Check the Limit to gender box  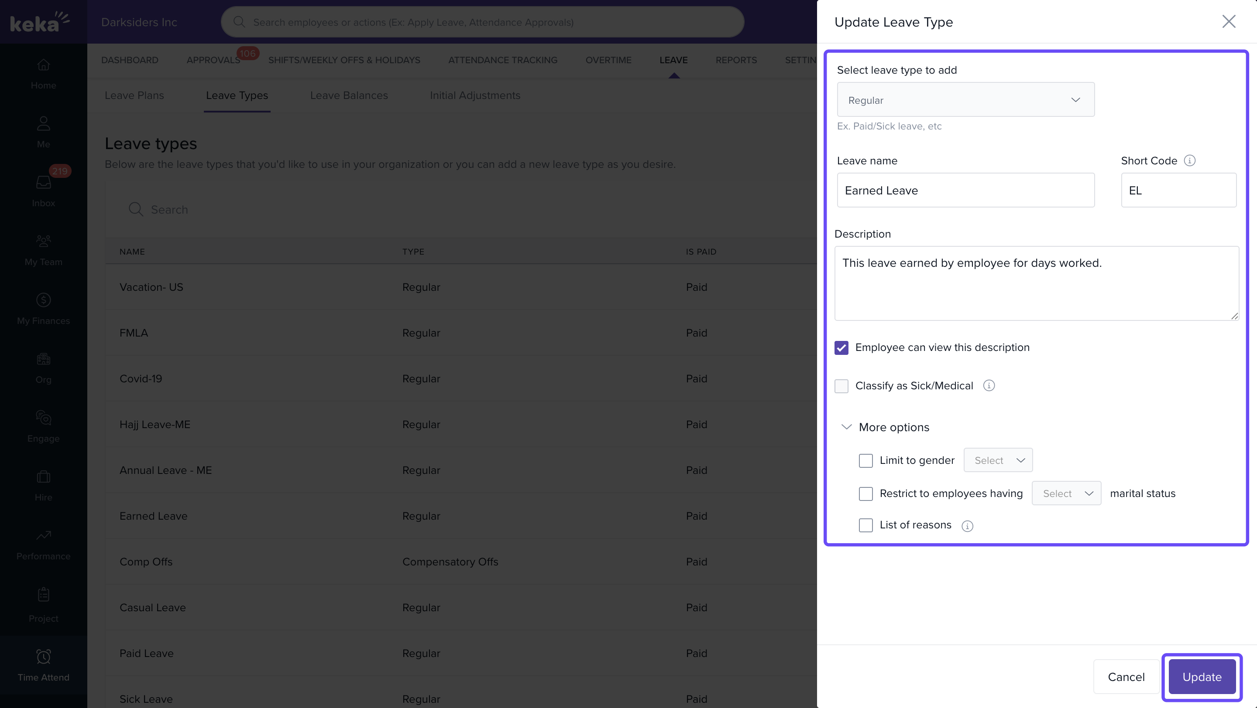(865, 460)
